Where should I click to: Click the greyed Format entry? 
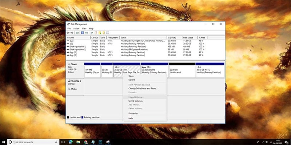point(145,92)
